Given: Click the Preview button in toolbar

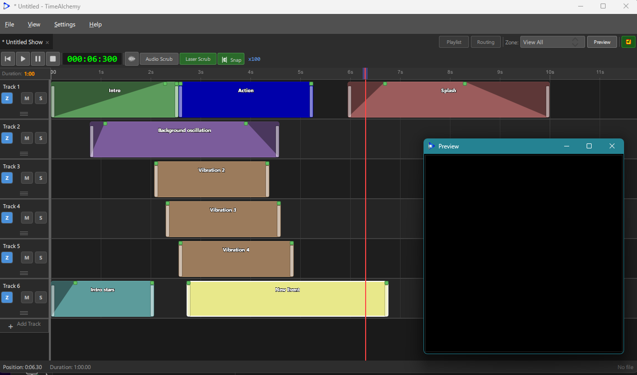Looking at the screenshot, I should tap(602, 42).
